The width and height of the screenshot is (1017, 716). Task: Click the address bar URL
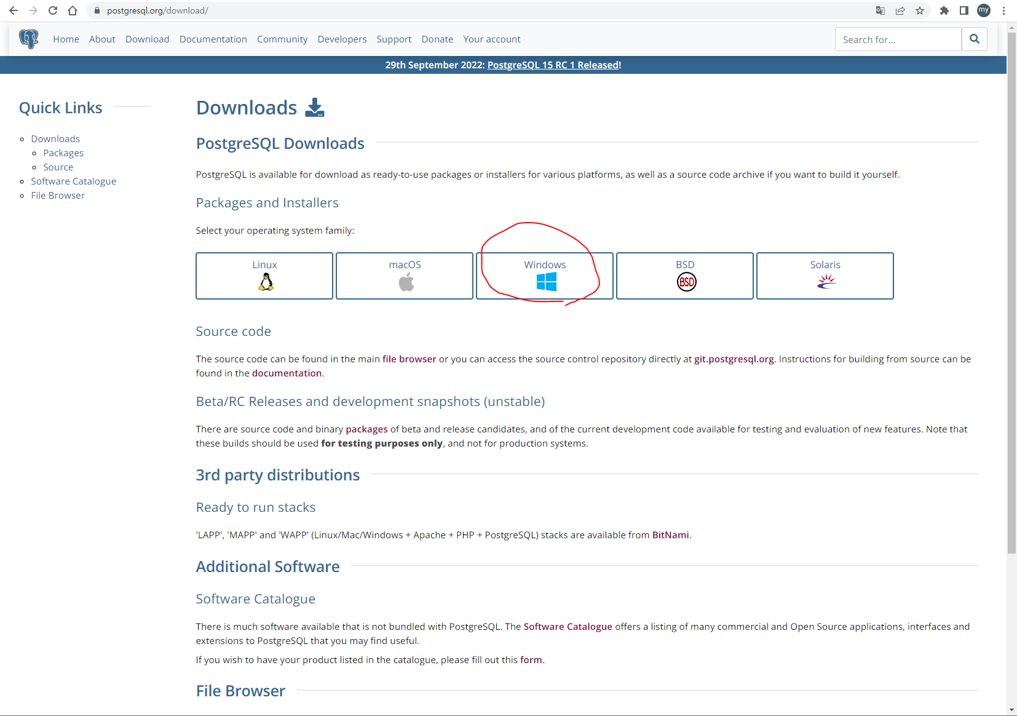[x=157, y=10]
